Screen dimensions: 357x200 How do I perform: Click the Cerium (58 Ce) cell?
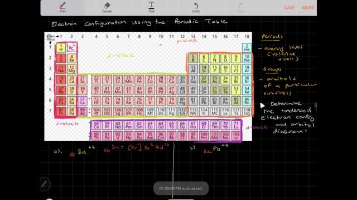click(96, 125)
